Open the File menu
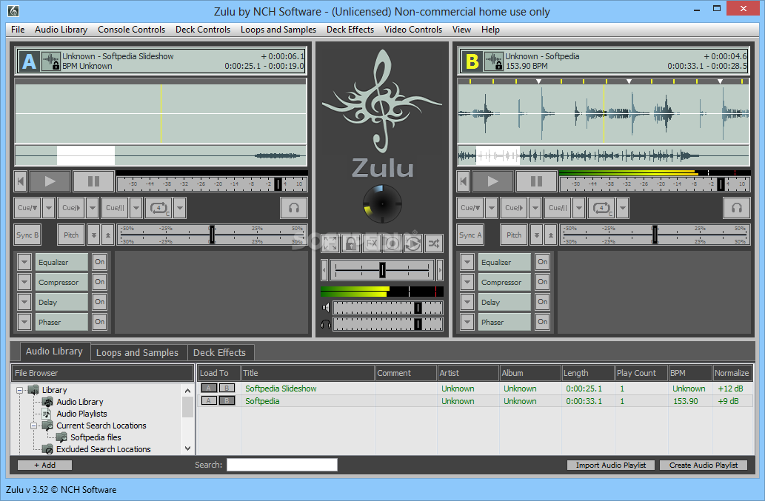Image resolution: width=765 pixels, height=501 pixels. (18, 30)
